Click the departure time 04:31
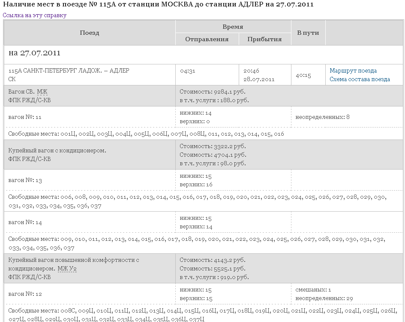The image size is (405, 322). (187, 71)
